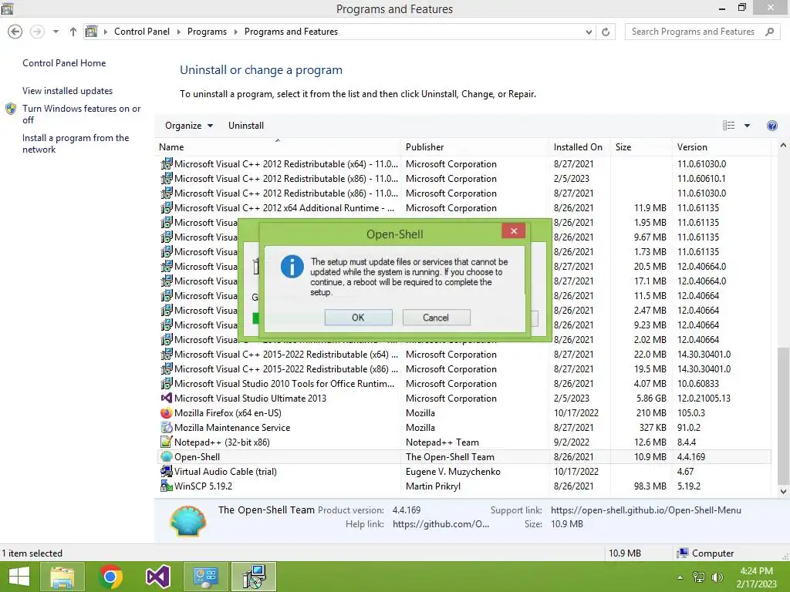The width and height of the screenshot is (790, 592).
Task: Click the blue info icon in dialog
Action: (x=292, y=267)
